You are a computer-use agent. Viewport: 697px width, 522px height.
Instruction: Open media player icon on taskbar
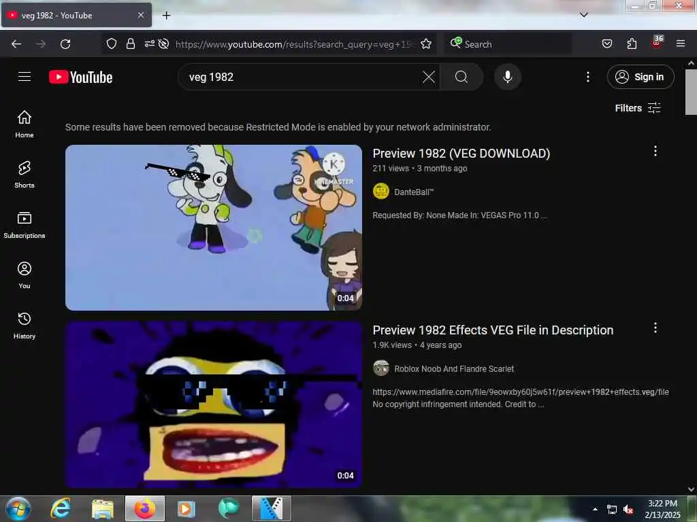coord(187,508)
